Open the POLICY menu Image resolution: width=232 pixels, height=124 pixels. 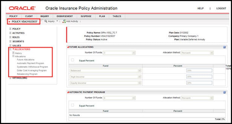tap(13, 16)
